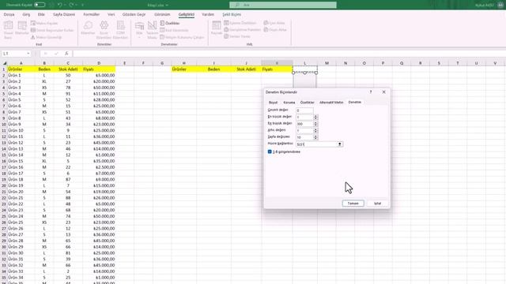Click XML Dışarı Aktar

coord(275,30)
